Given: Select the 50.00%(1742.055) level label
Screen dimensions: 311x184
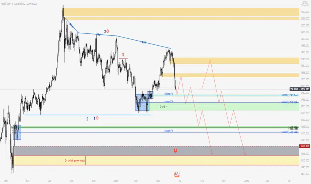Looking at the screenshot, I should [290, 95].
